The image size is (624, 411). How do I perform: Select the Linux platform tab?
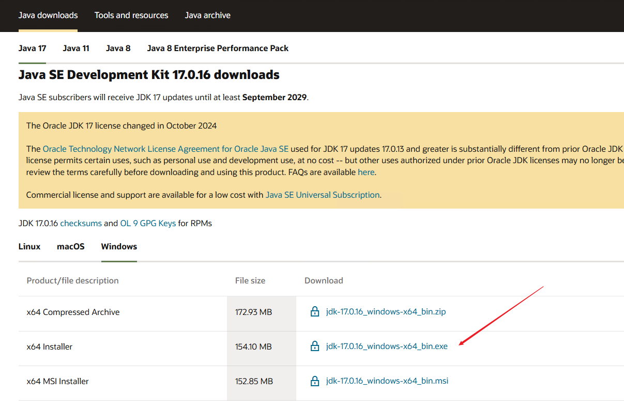[x=29, y=246]
